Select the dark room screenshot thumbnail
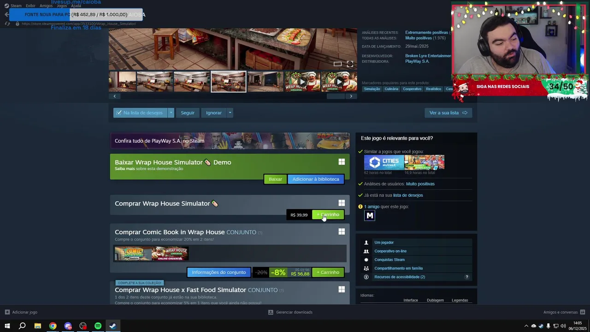Image resolution: width=590 pixels, height=332 pixels. coord(265,82)
